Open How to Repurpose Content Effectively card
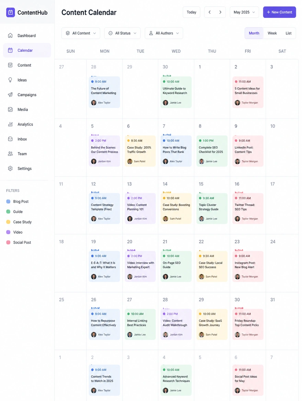The width and height of the screenshot is (302, 401). (x=104, y=324)
